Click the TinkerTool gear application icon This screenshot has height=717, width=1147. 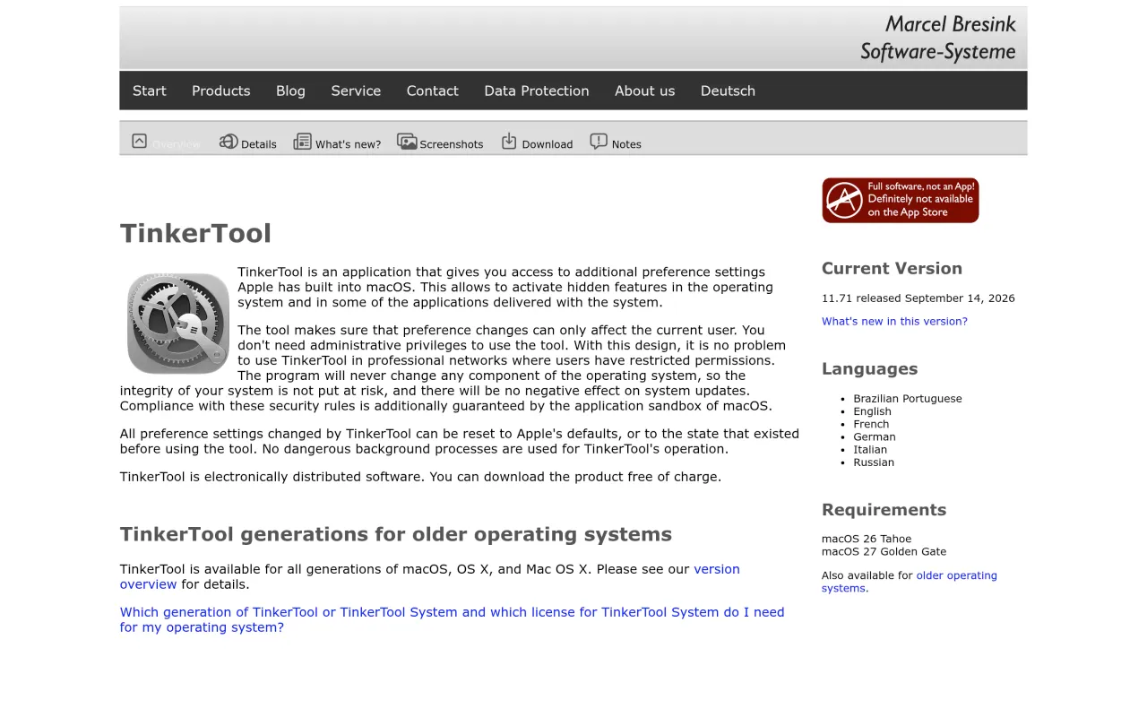178,323
